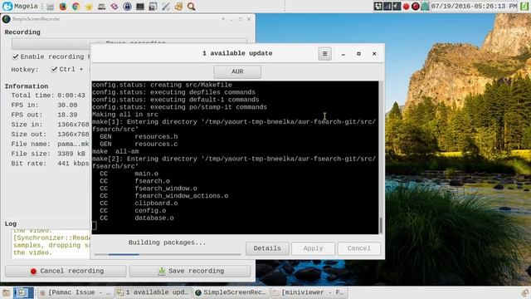Viewport: 531px width, 299px height.
Task: Click the Total time value 0:00:43
Action: click(71, 96)
